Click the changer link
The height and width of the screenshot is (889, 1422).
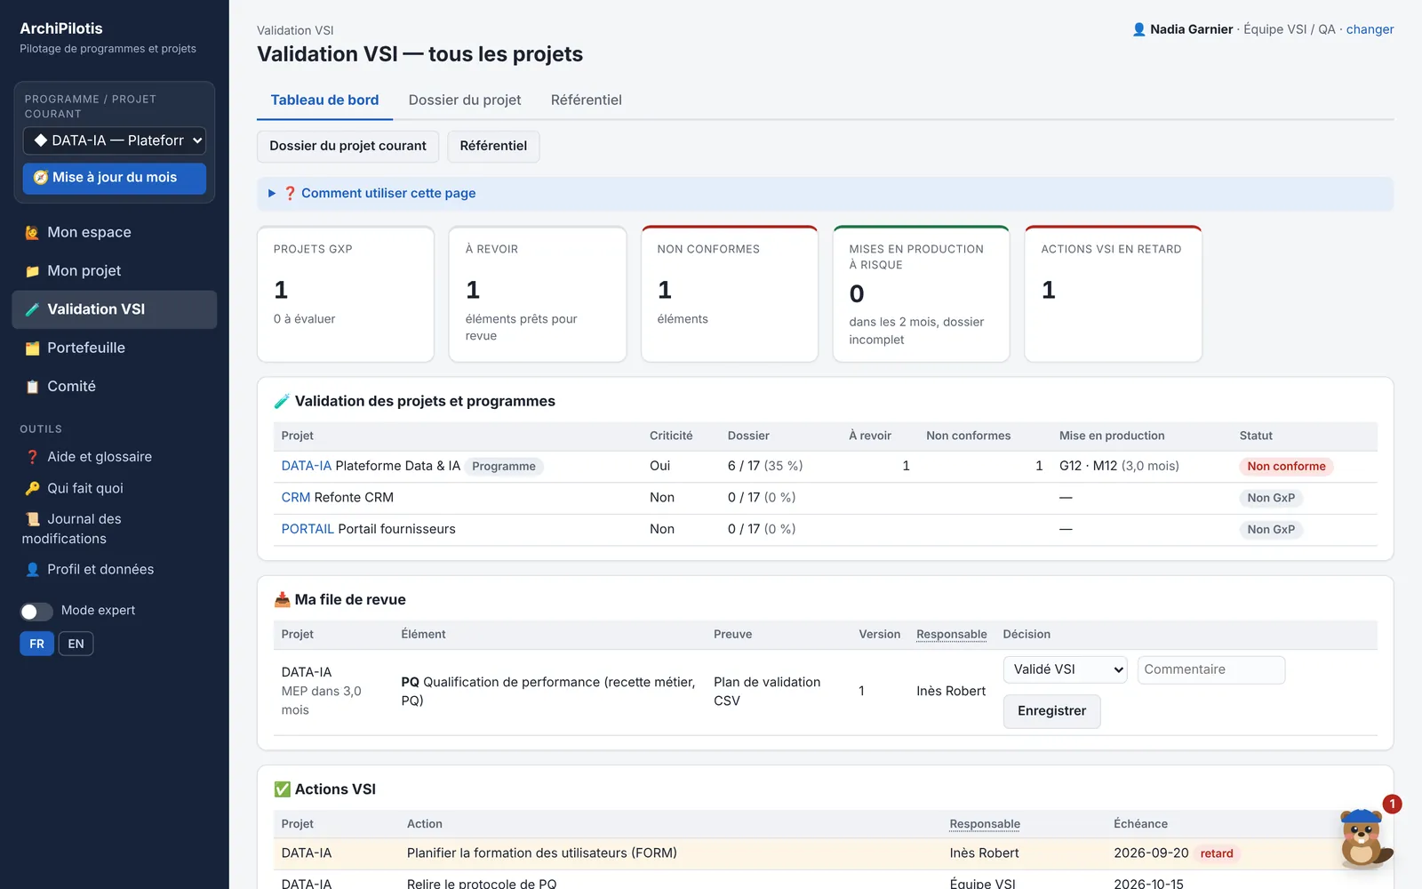(x=1370, y=29)
